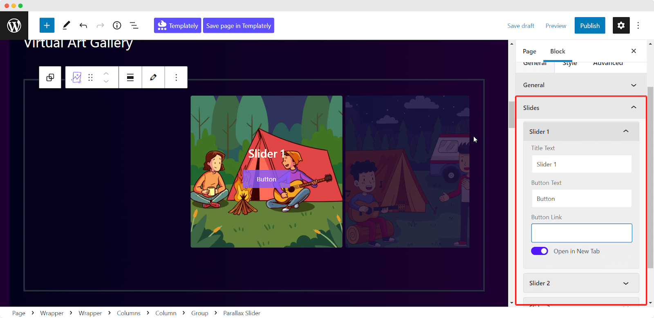Open the Advanced sub-tab
The height and width of the screenshot is (318, 654).
[608, 64]
